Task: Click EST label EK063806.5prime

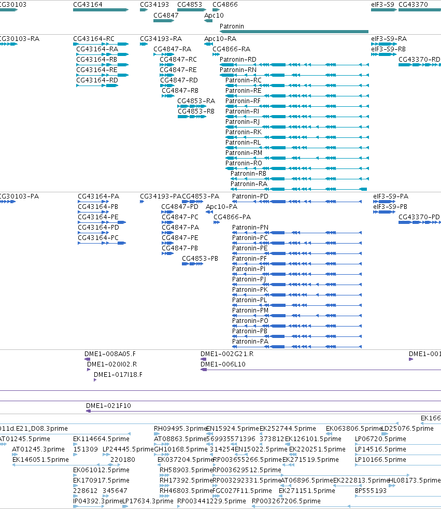Action: [354, 429]
